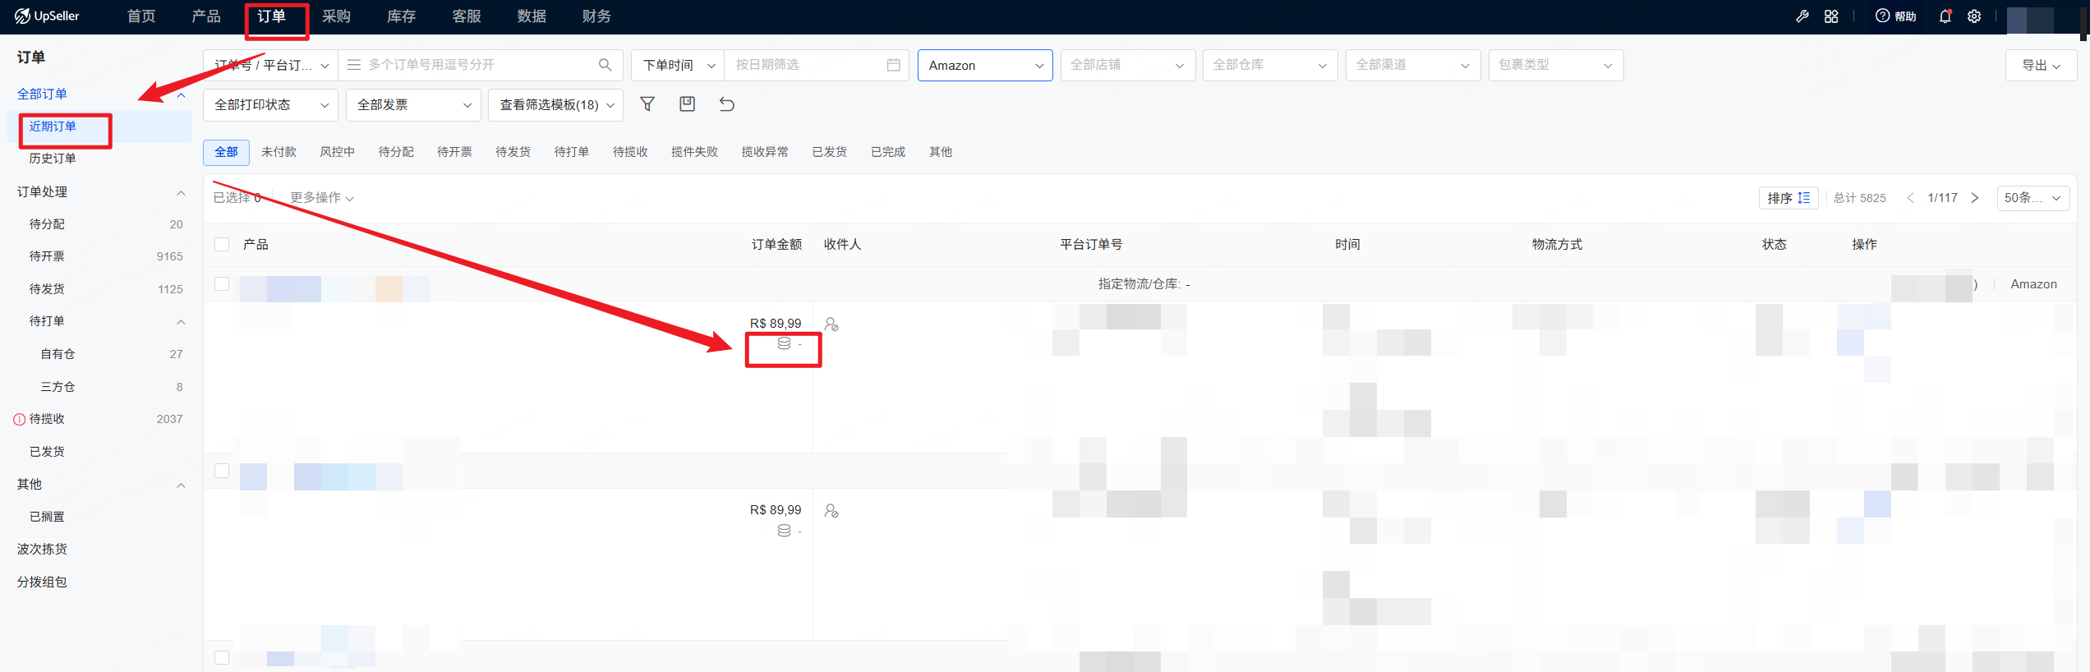Click the coins icon in second order
Image resolution: width=2090 pixels, height=672 pixels.
pos(784,531)
